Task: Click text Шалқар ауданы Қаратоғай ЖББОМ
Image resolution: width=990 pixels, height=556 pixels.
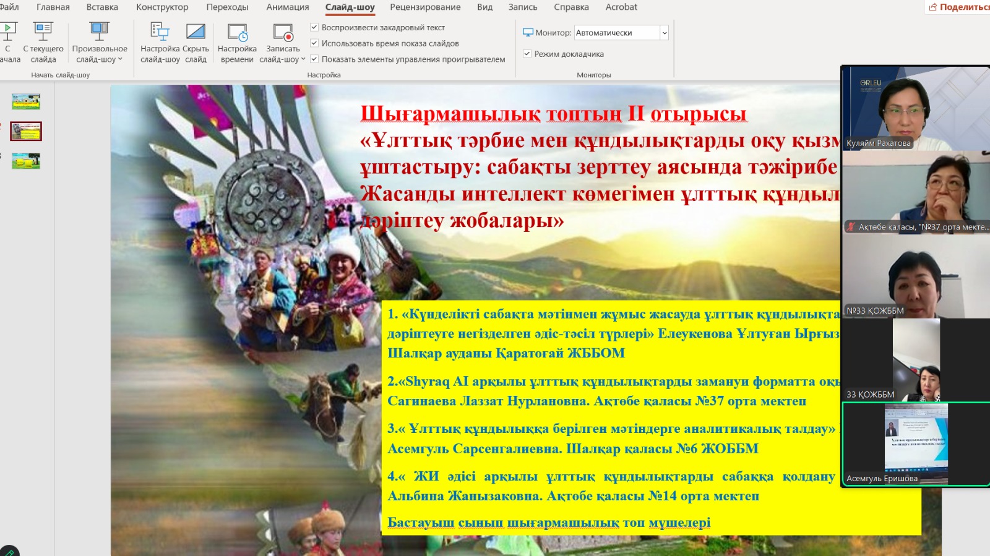Action: [x=506, y=353]
